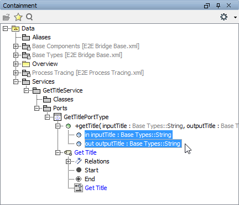239x205 pixels.
Task: Click the favorites star icon
Action: click(18, 17)
